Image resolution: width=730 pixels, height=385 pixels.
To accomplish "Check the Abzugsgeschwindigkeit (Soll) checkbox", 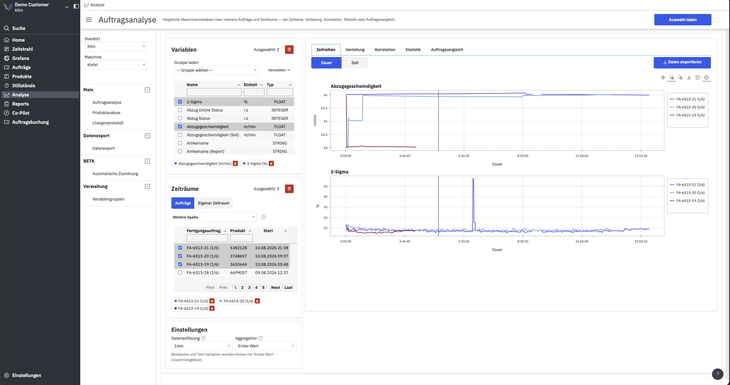I will (180, 135).
